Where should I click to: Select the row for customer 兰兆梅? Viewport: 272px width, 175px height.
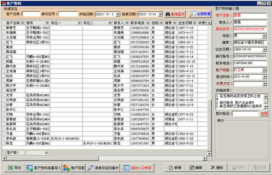(x=105, y=38)
